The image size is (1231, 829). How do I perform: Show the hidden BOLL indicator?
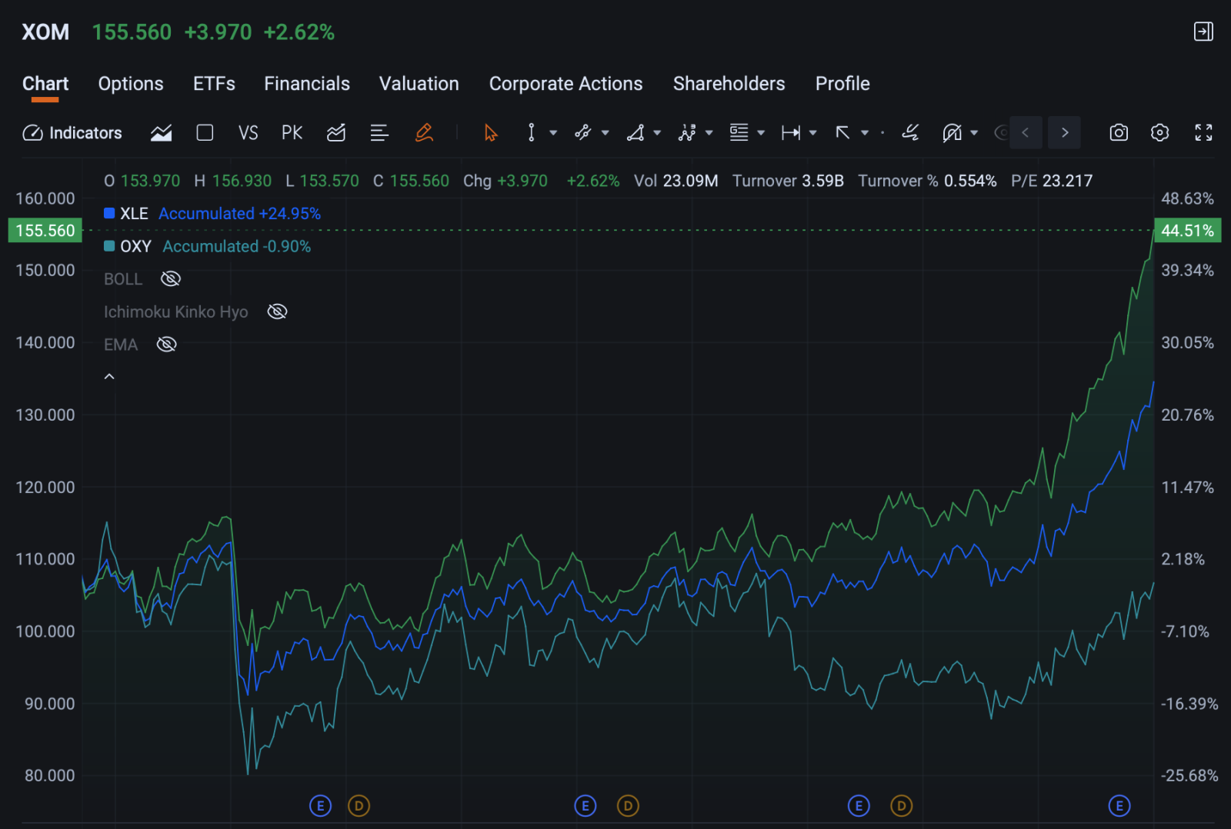pos(171,278)
